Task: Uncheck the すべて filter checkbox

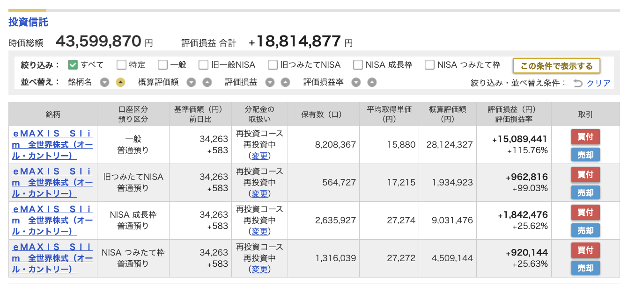Action: coord(74,64)
